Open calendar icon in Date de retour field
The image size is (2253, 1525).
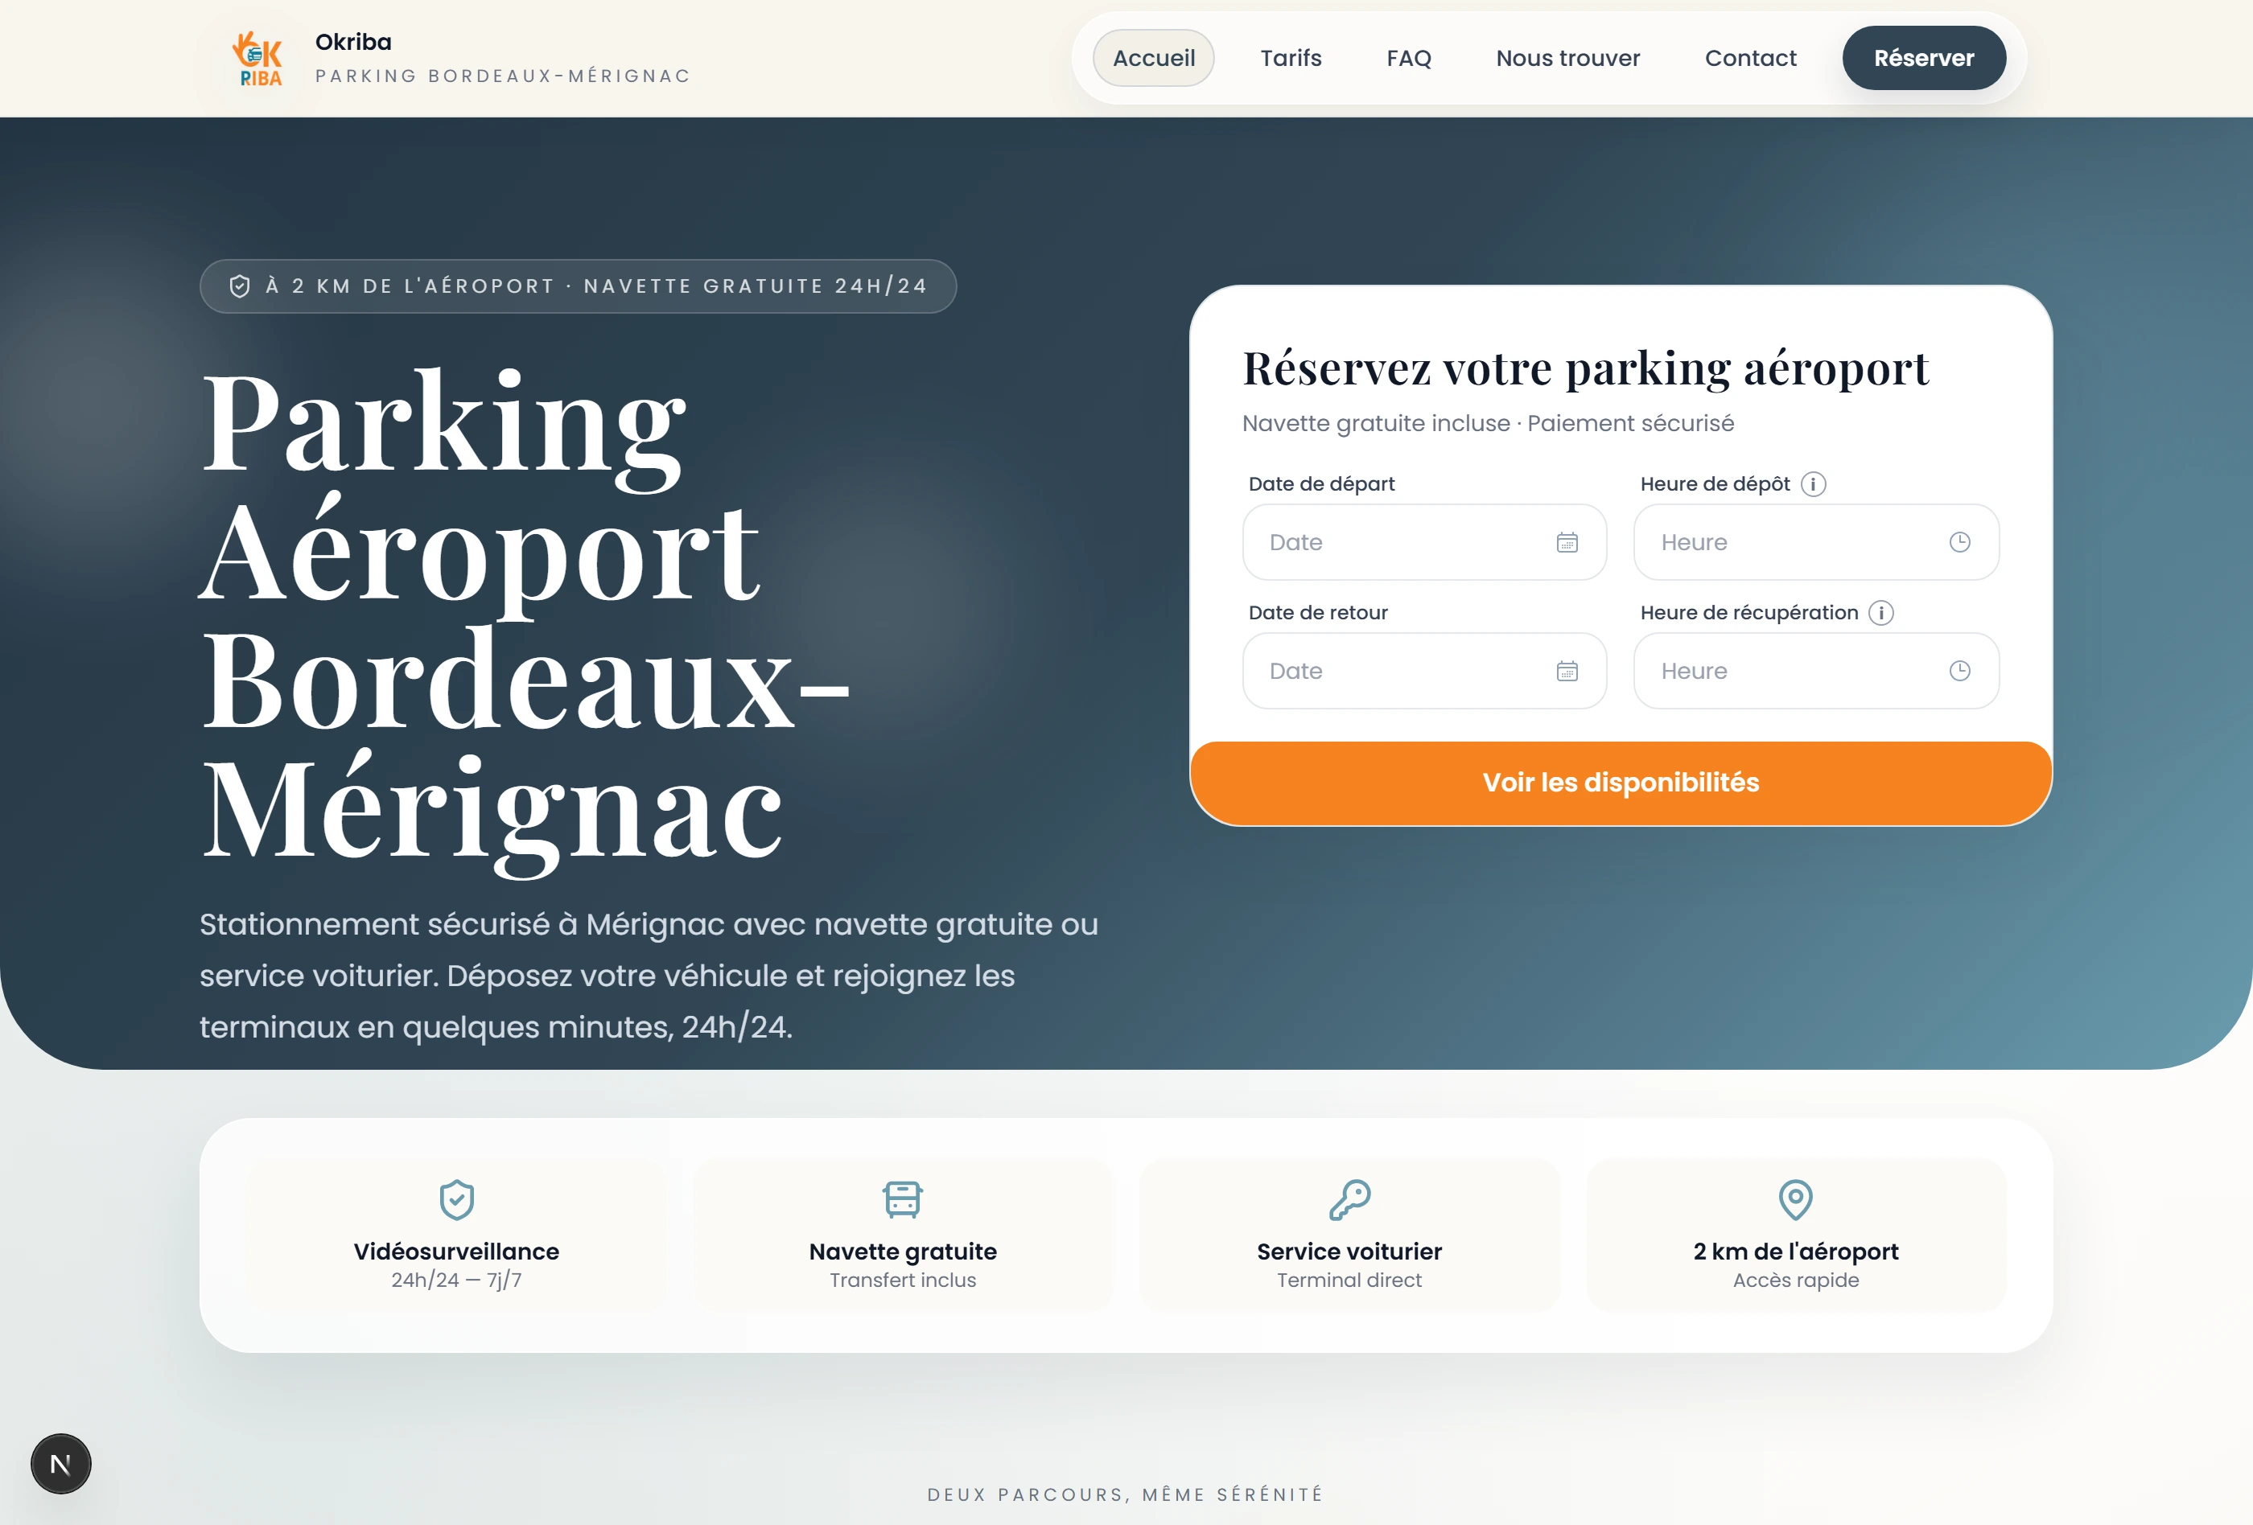pyautogui.click(x=1567, y=672)
